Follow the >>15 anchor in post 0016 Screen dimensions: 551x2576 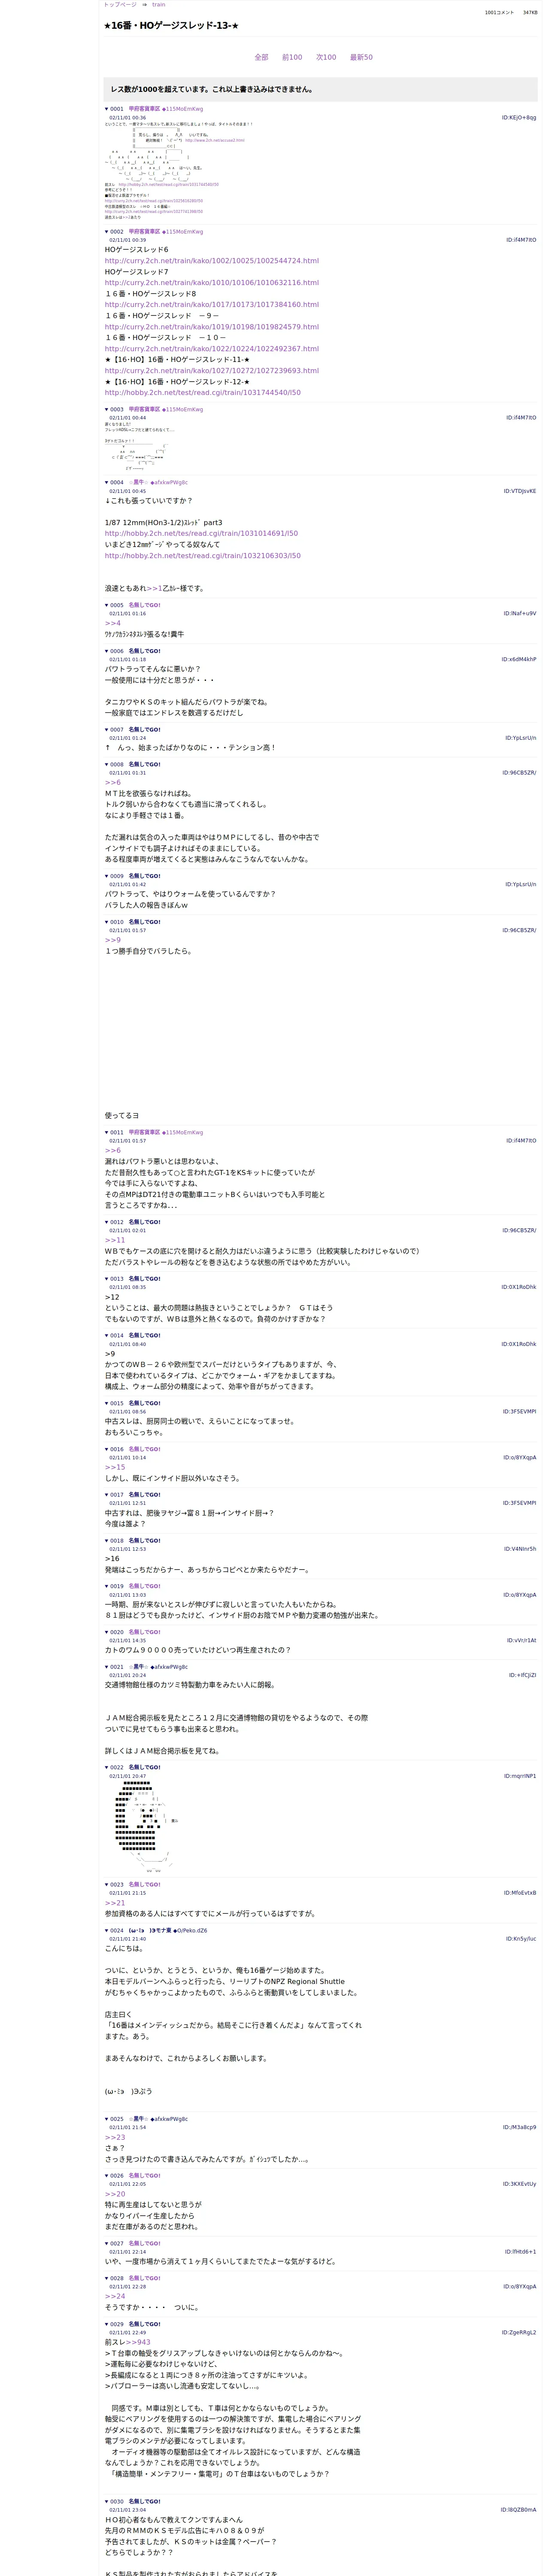click(x=115, y=1467)
